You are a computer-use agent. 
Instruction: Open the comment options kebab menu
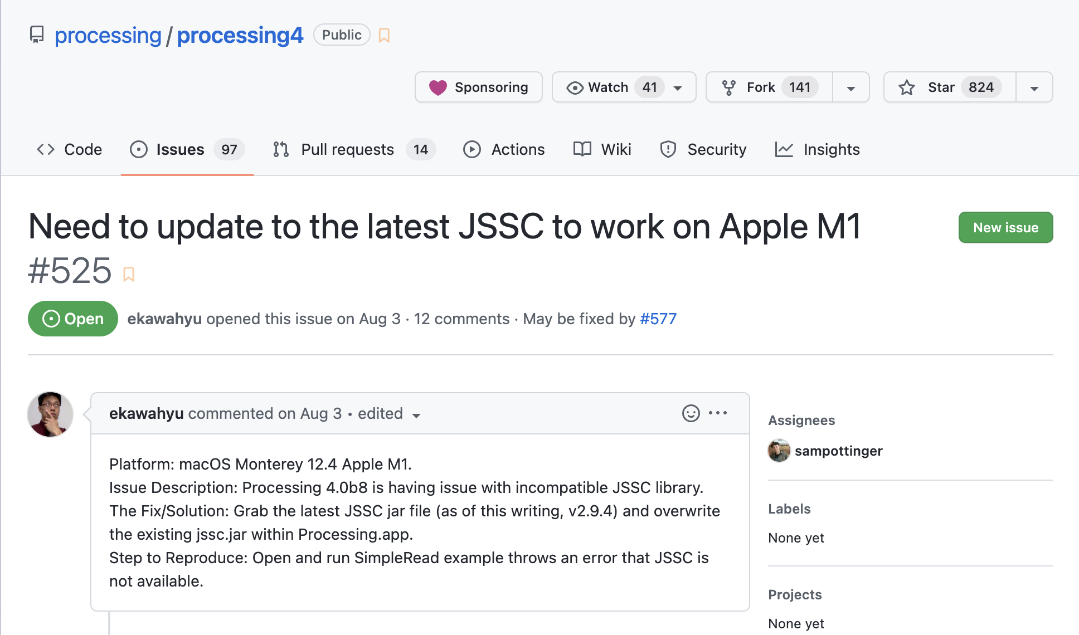point(718,413)
